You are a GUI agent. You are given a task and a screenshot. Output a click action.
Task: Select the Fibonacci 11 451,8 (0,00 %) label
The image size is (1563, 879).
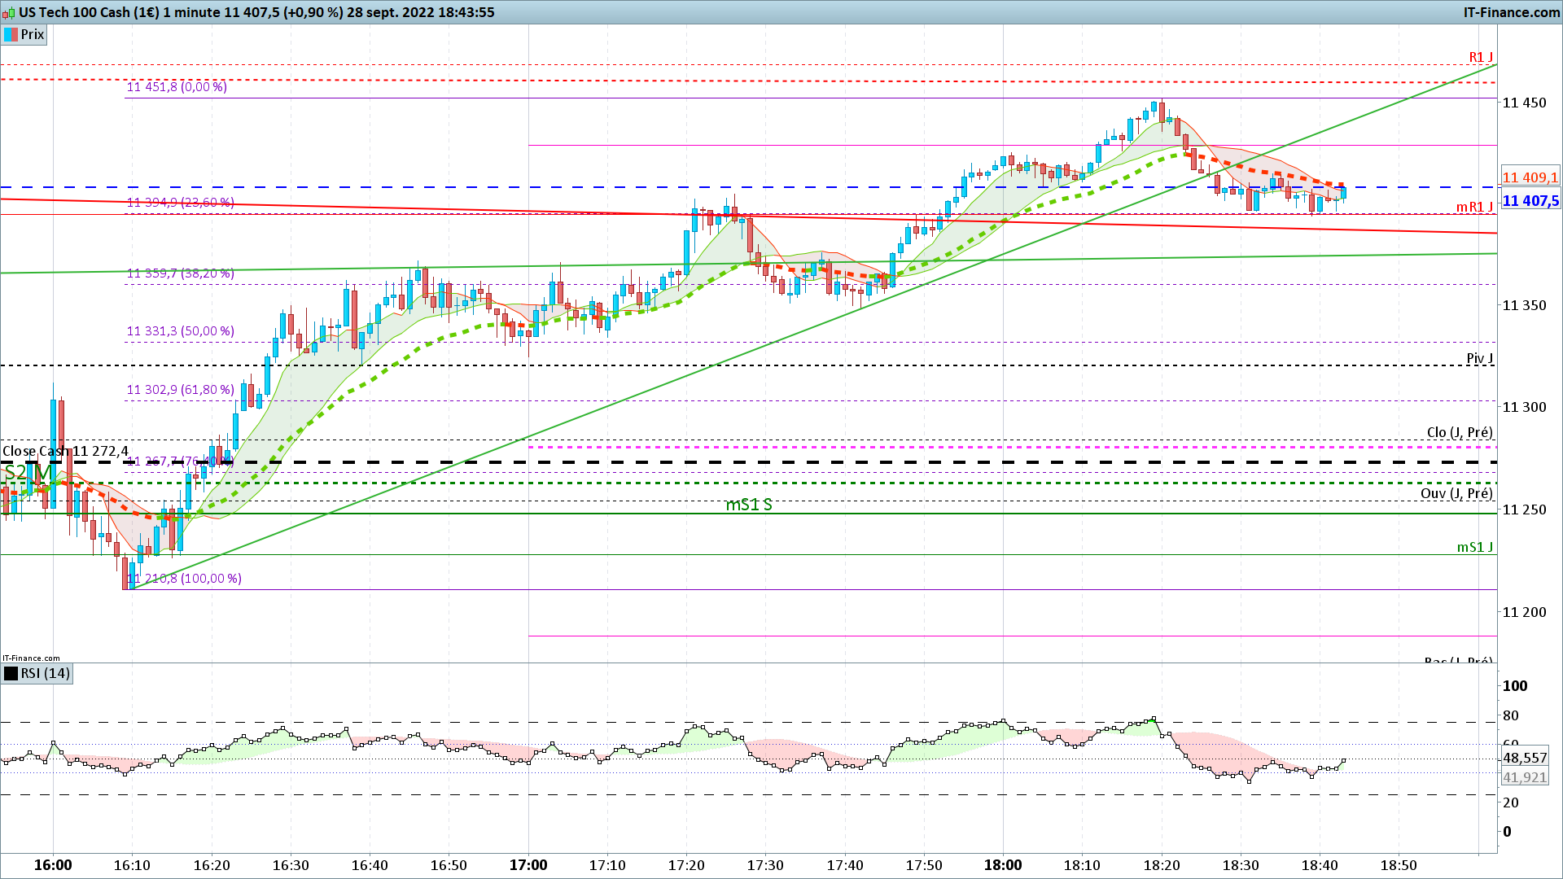(x=177, y=87)
